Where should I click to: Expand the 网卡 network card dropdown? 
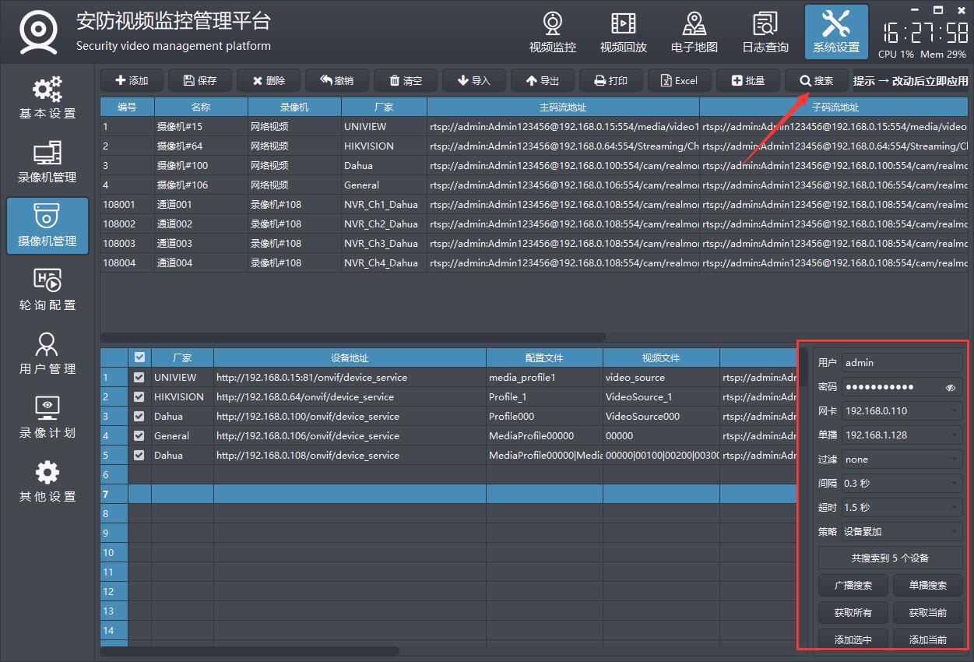point(902,411)
